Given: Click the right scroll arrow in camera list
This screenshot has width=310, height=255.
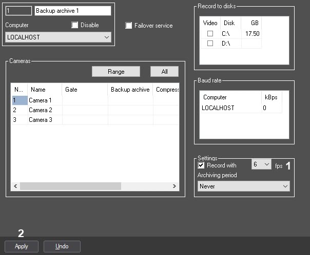Looking at the screenshot, I should point(174,186).
